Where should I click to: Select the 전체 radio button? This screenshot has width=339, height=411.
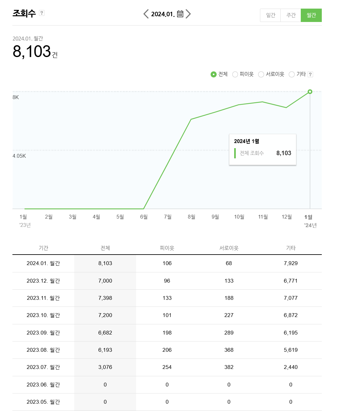click(213, 74)
